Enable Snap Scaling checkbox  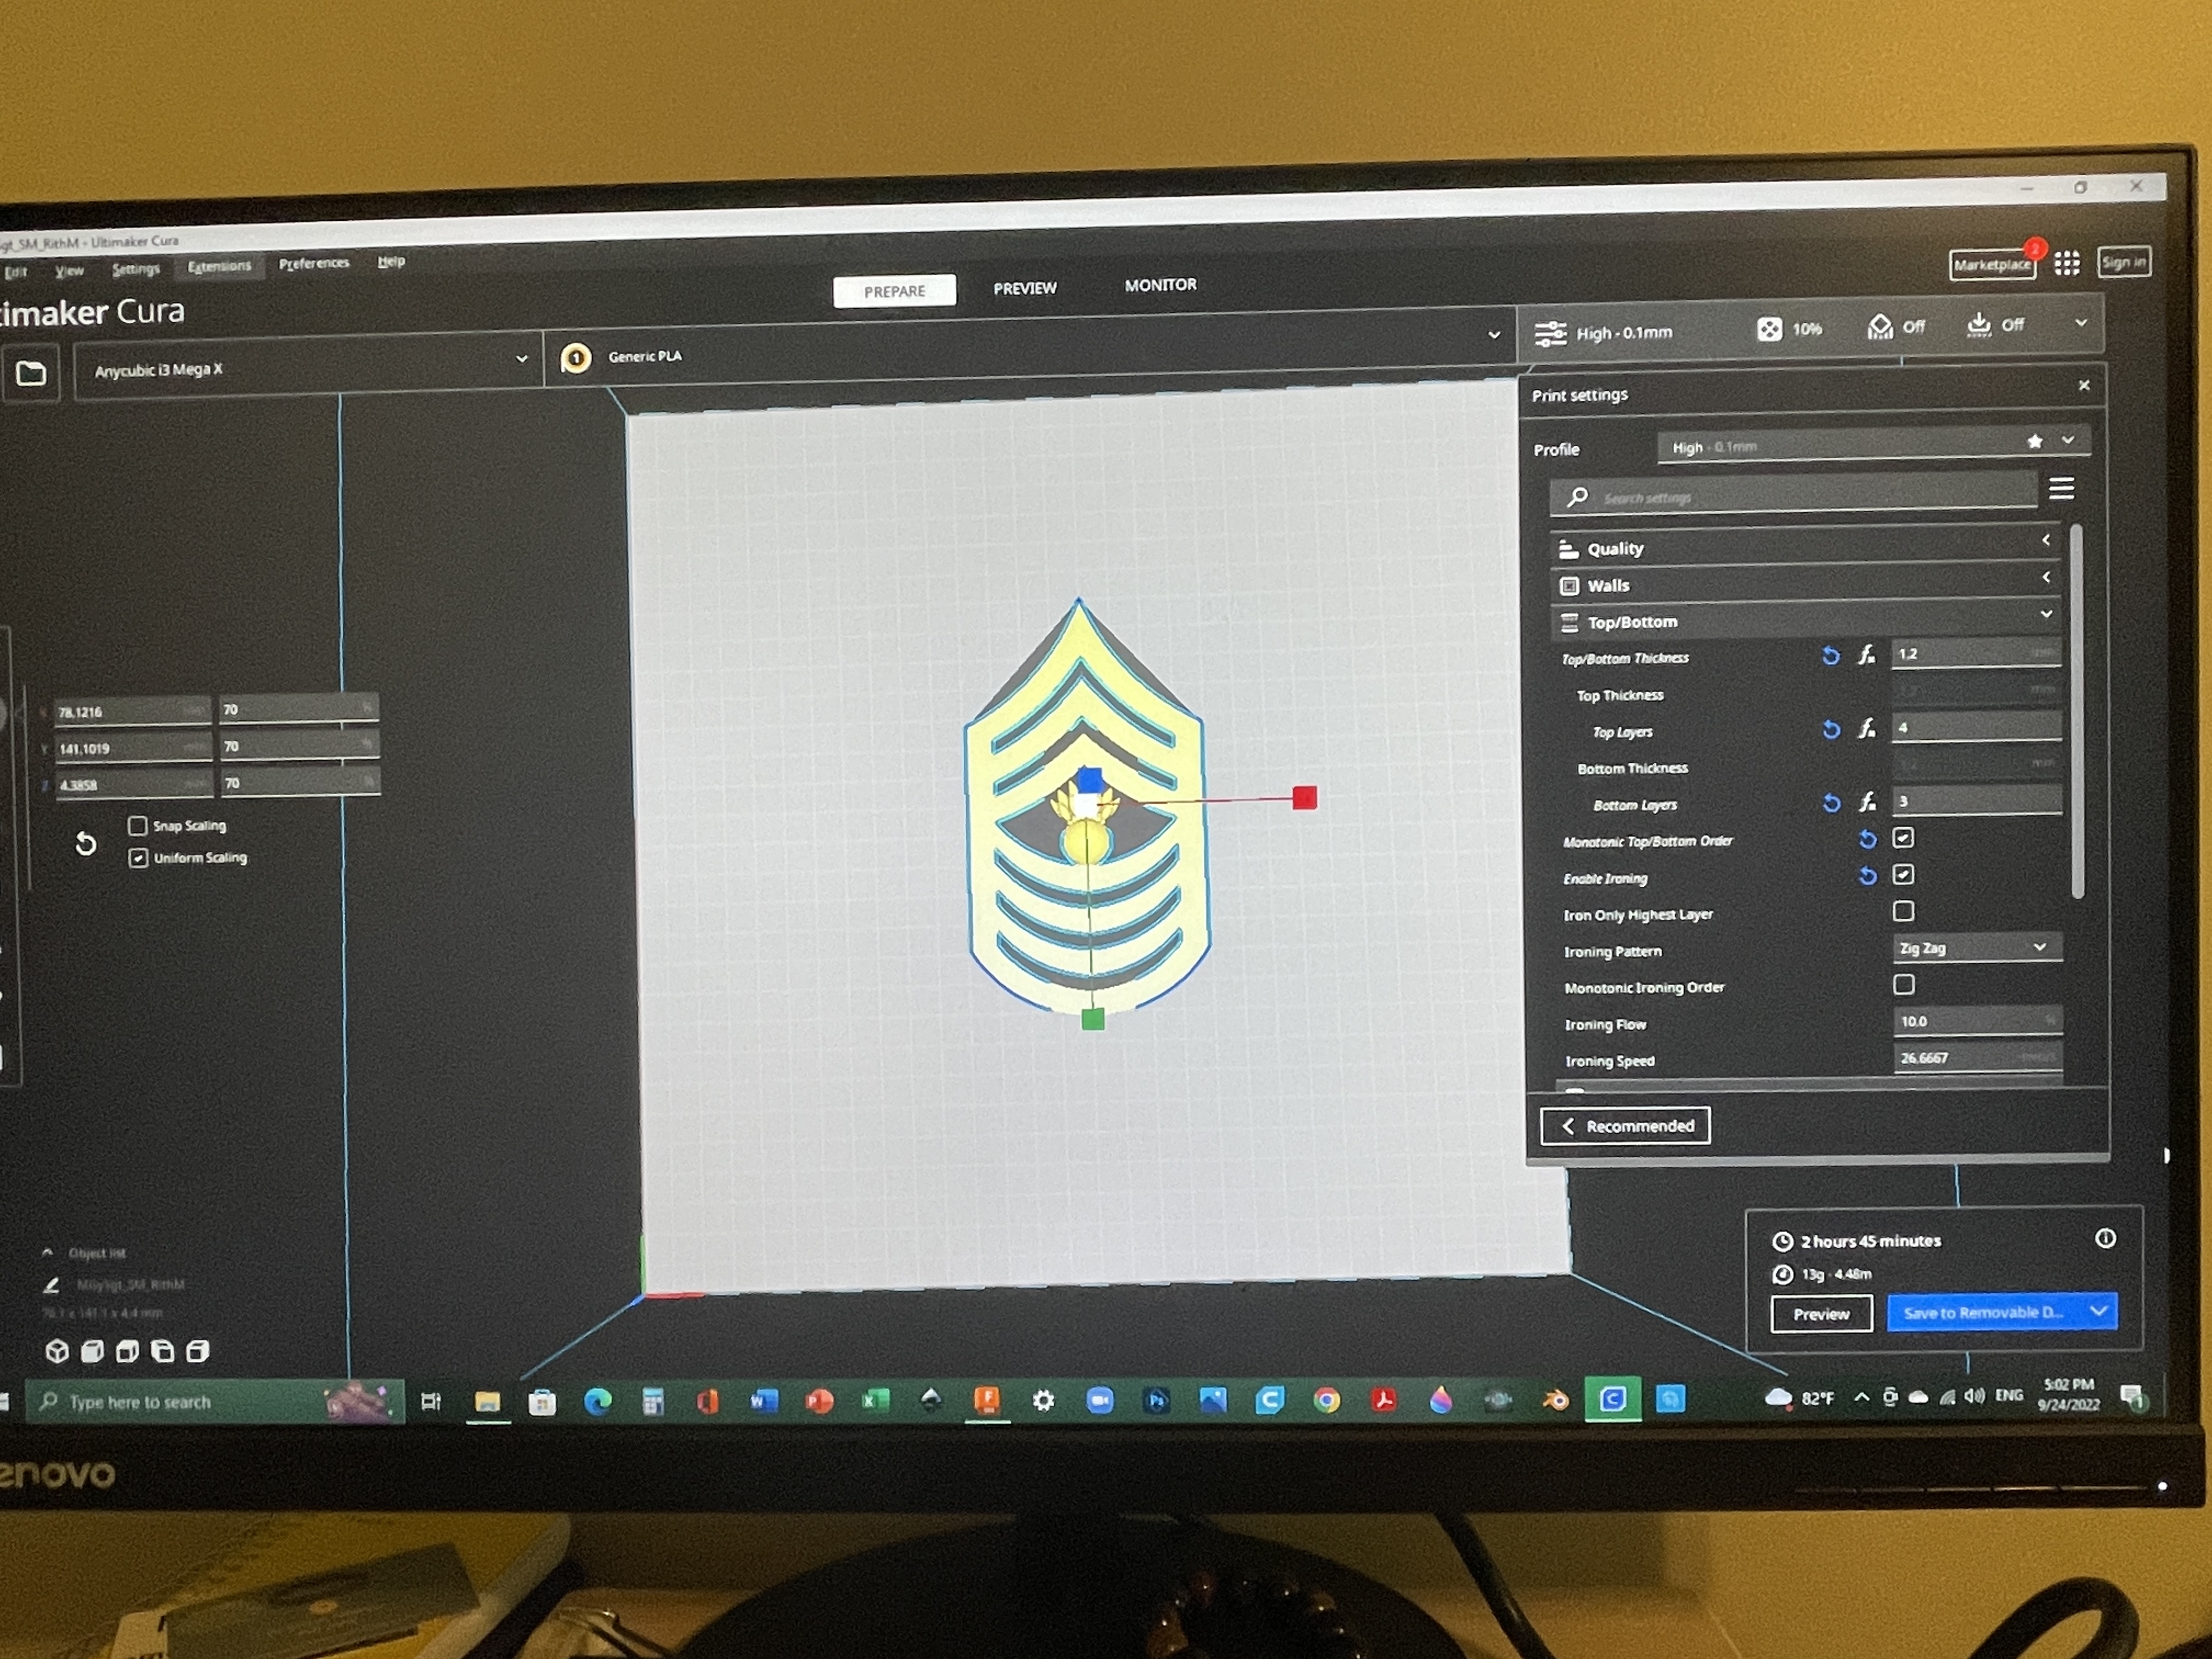click(x=138, y=825)
